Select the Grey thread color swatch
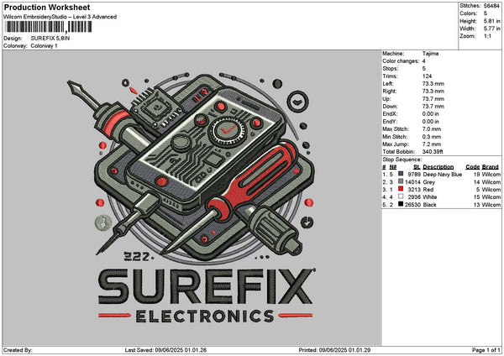Screen dimensions: 504x356 pos(402,181)
